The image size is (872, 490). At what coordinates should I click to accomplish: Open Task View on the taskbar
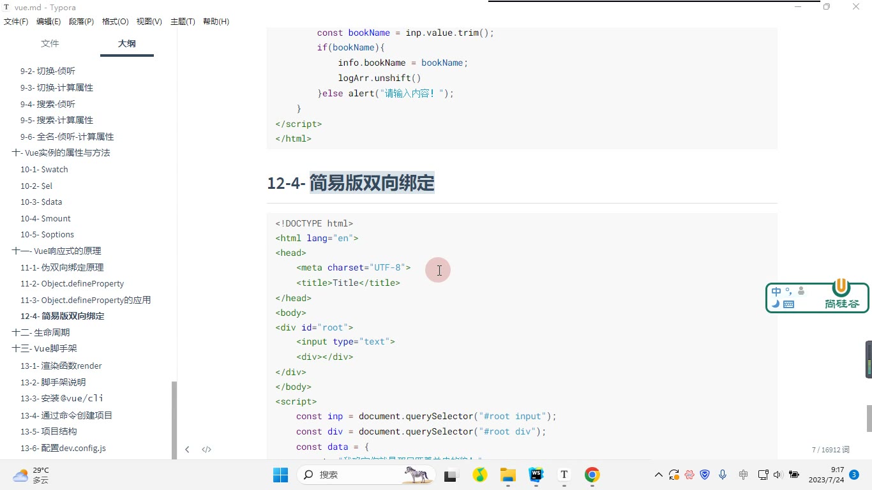pyautogui.click(x=452, y=475)
